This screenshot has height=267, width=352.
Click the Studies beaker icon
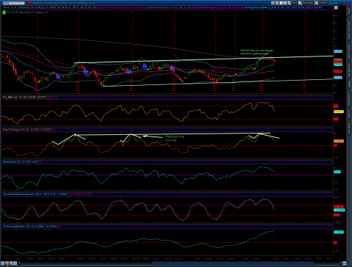[316, 3]
